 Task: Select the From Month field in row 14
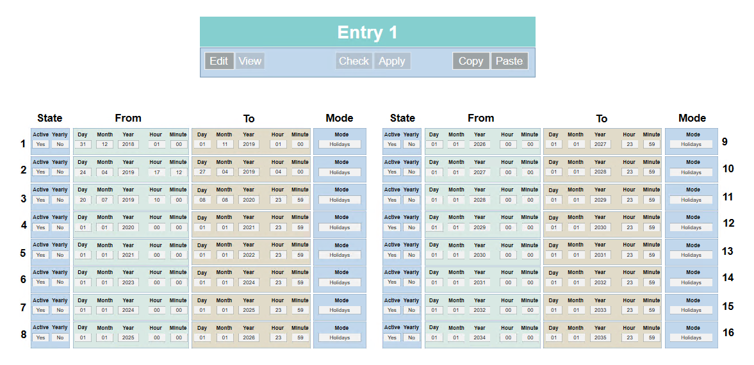456,282
